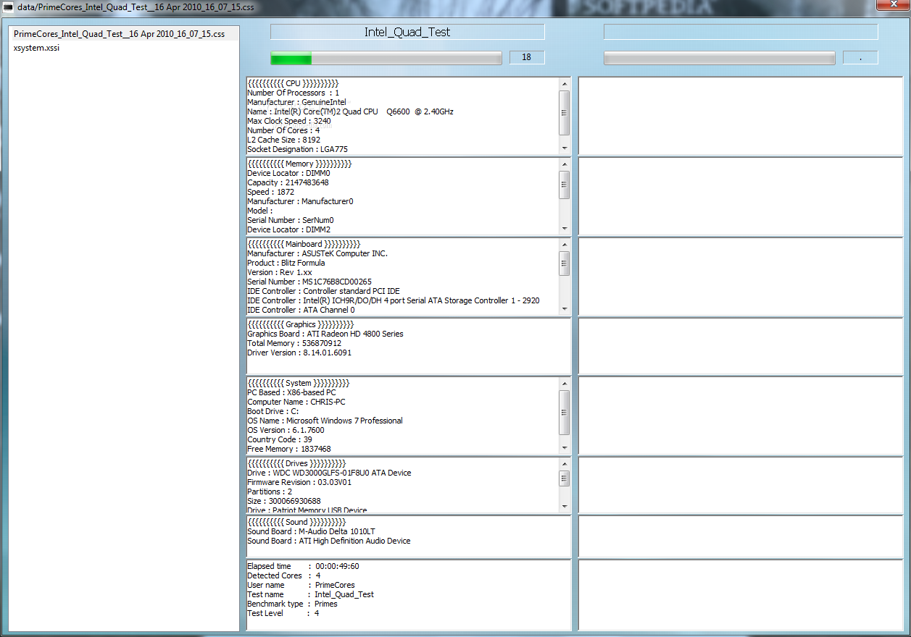
Task: Click the 'Device Locator : DIMM0' line
Action: coord(288,173)
